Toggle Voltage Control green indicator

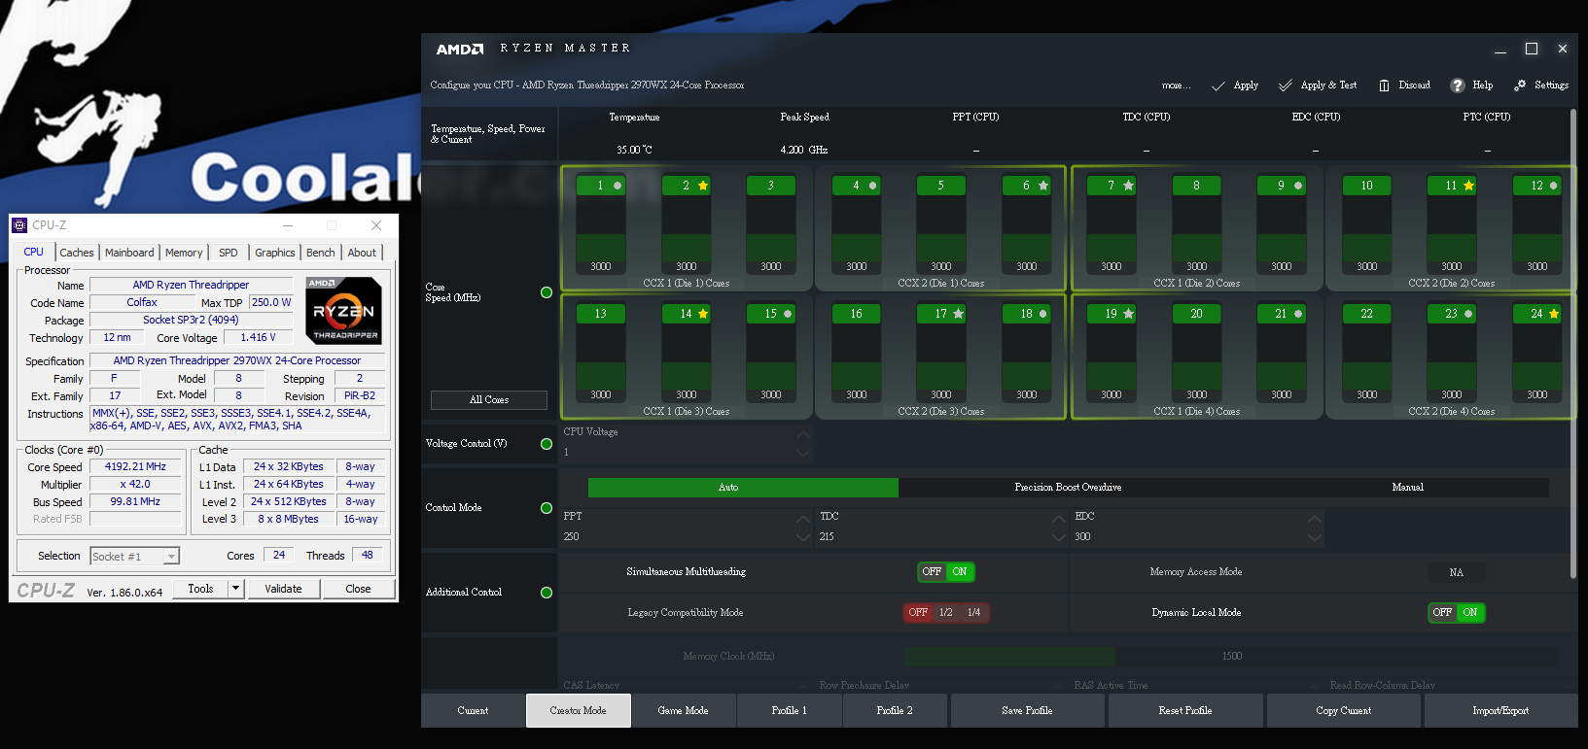547,444
